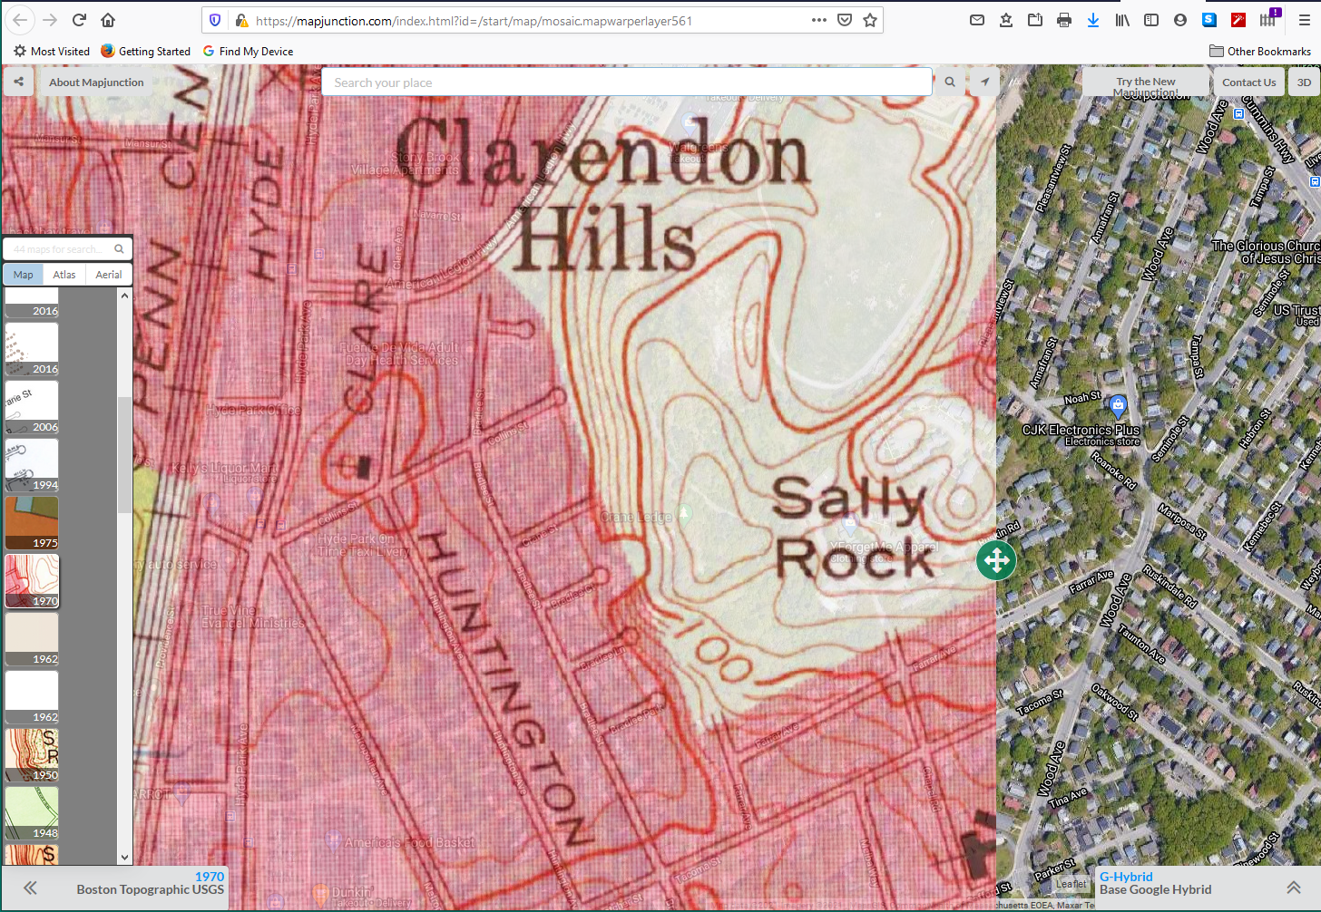The height and width of the screenshot is (912, 1321).
Task: Open Firefox library icon in toolbar
Action: (1122, 19)
